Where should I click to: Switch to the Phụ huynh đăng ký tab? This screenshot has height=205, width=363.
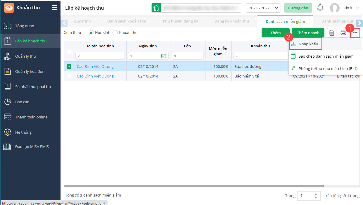[180, 21]
